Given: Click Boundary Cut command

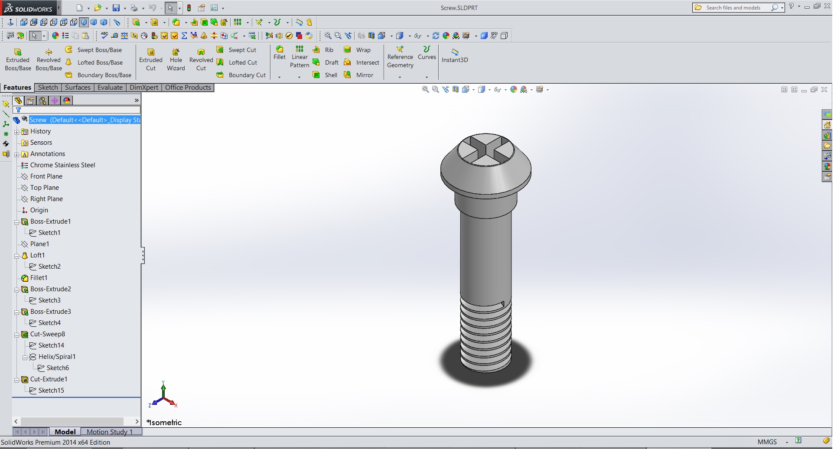Looking at the screenshot, I should click(241, 75).
